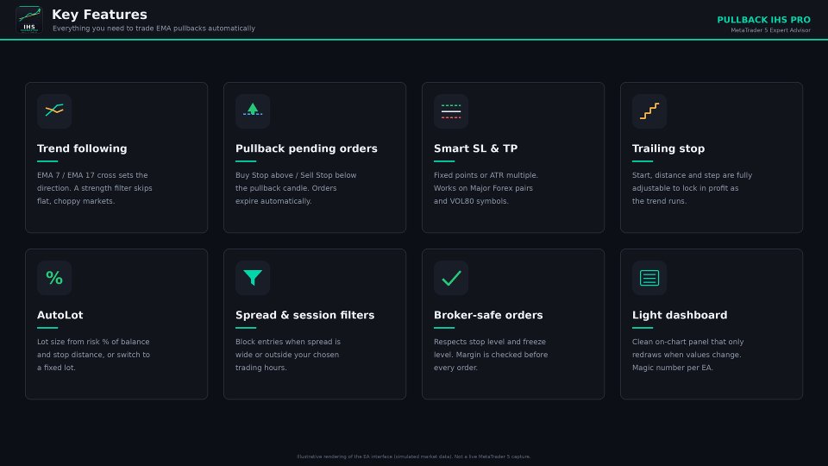Click the Trailing stop heading

point(668,148)
